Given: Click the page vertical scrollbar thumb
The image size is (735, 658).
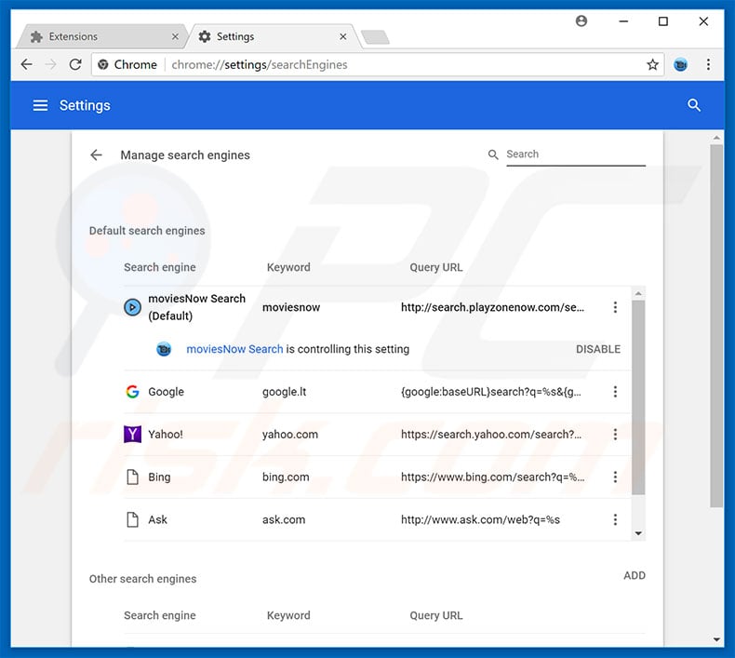Looking at the screenshot, I should (716, 326).
